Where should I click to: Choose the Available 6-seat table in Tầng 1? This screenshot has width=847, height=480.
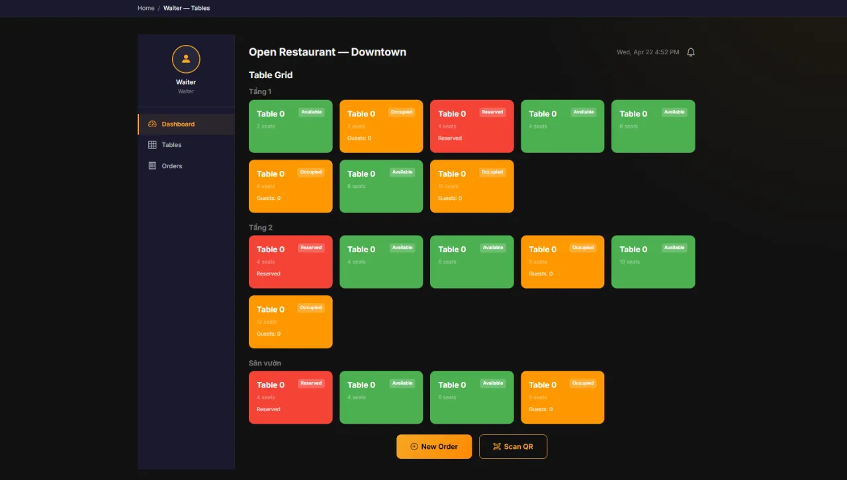[x=653, y=126]
